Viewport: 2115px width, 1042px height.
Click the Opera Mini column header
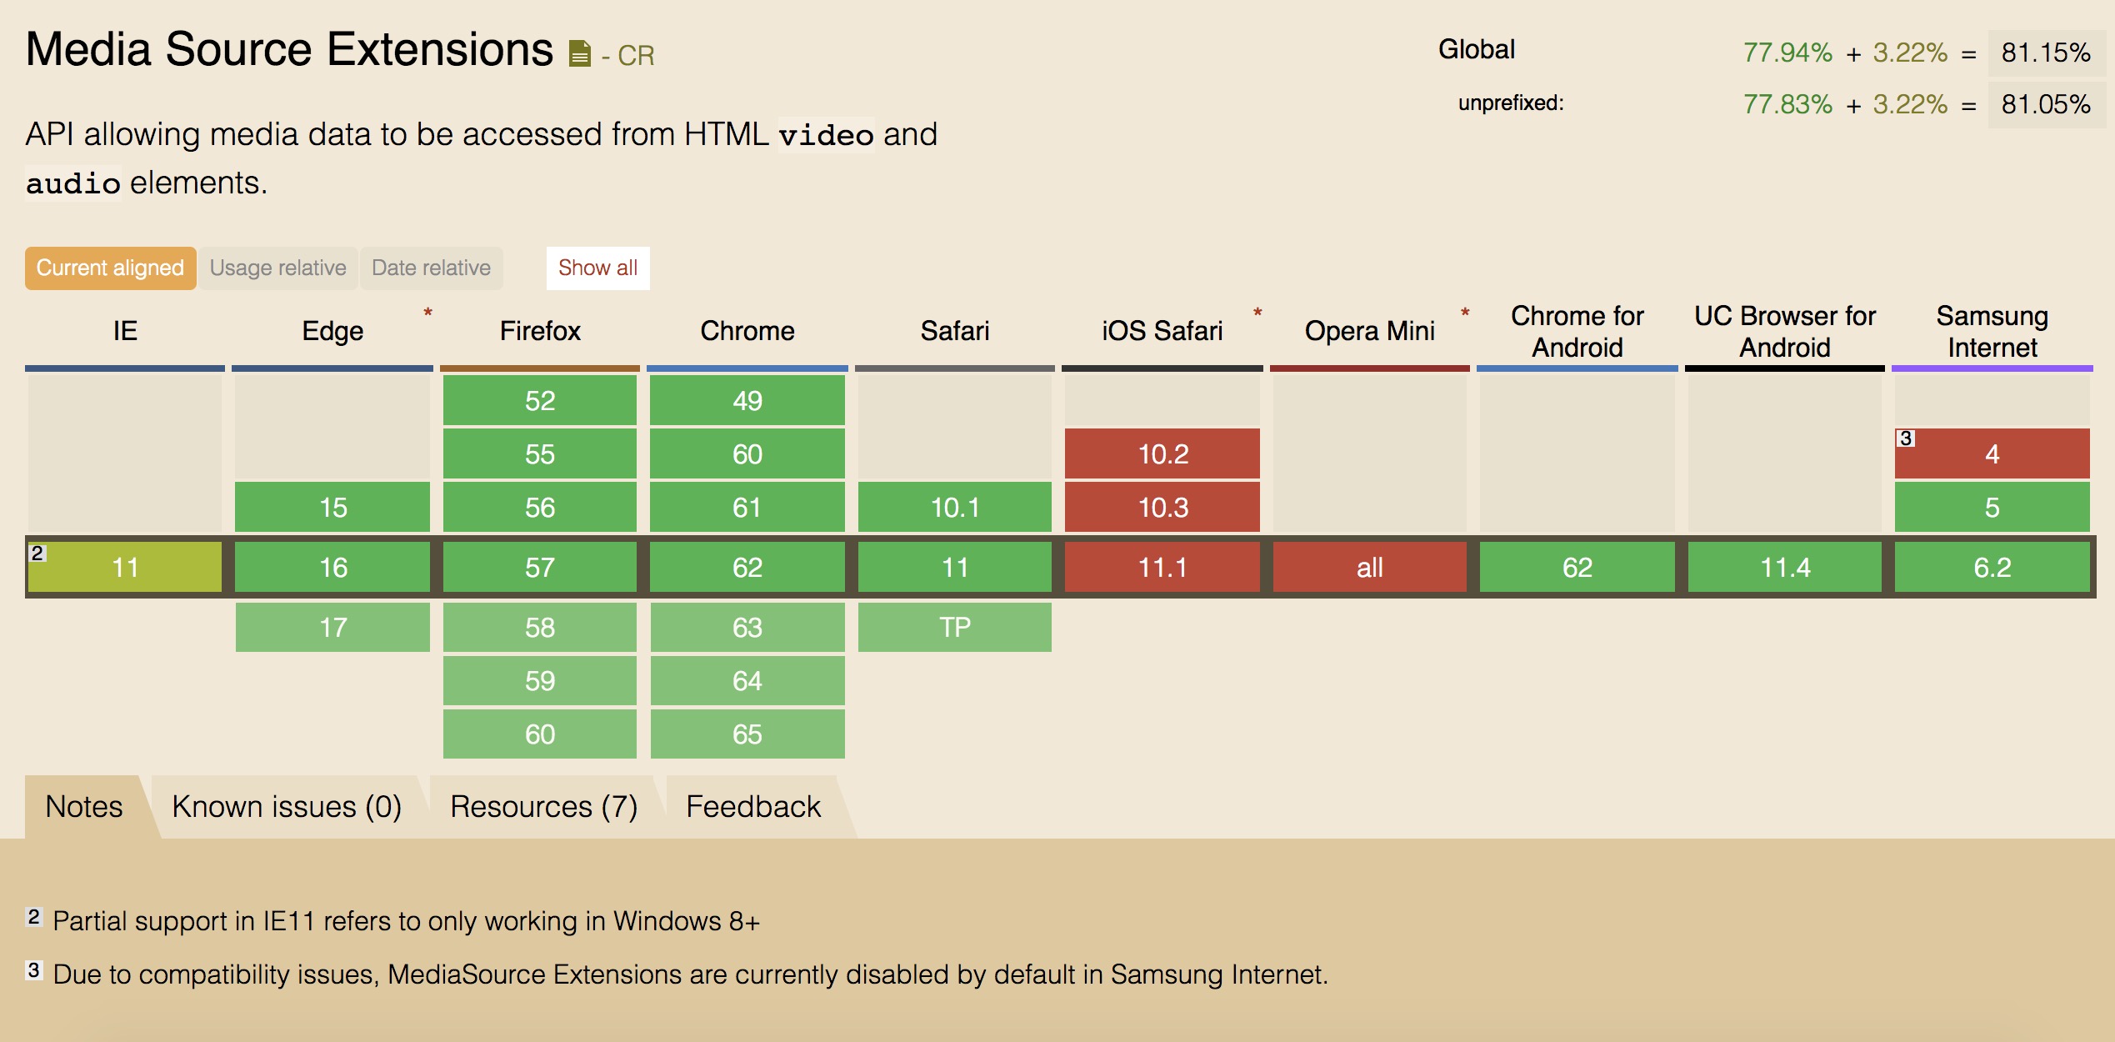pyautogui.click(x=1370, y=331)
